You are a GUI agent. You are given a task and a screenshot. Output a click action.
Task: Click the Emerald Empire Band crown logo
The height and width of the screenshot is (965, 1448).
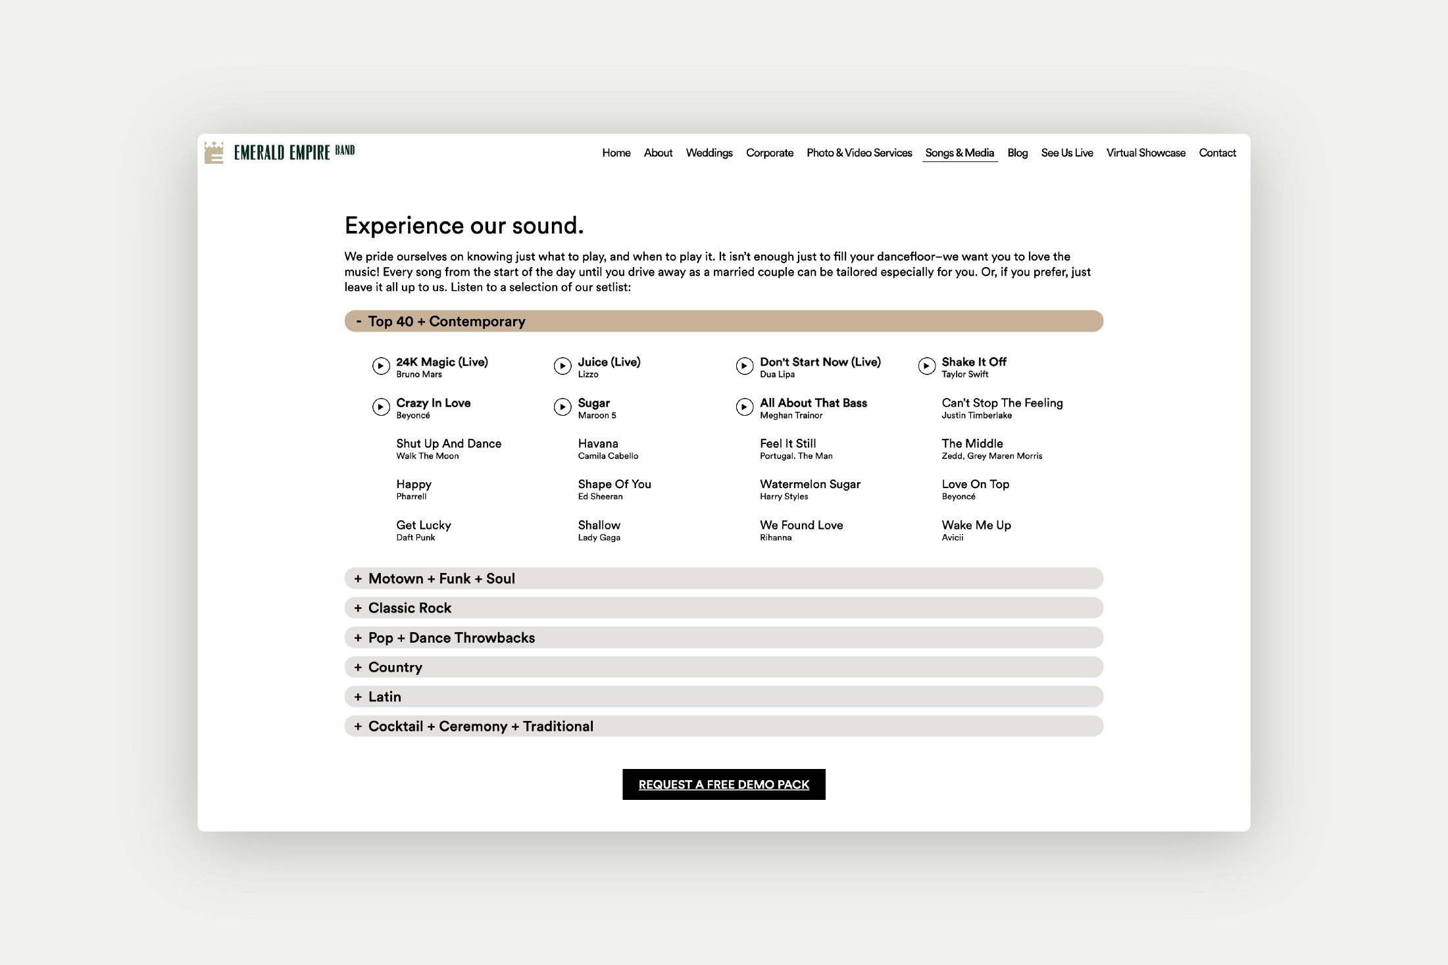(x=214, y=153)
